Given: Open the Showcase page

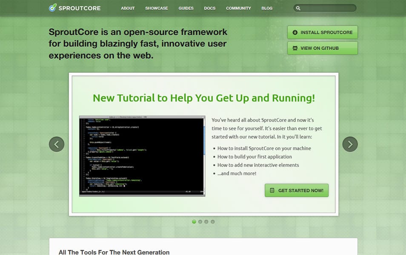Looking at the screenshot, I should (157, 8).
